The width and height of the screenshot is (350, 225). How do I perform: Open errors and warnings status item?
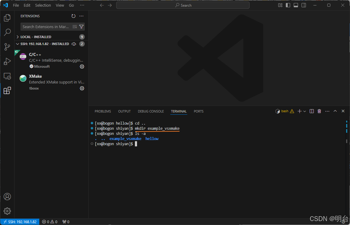(x=50, y=222)
